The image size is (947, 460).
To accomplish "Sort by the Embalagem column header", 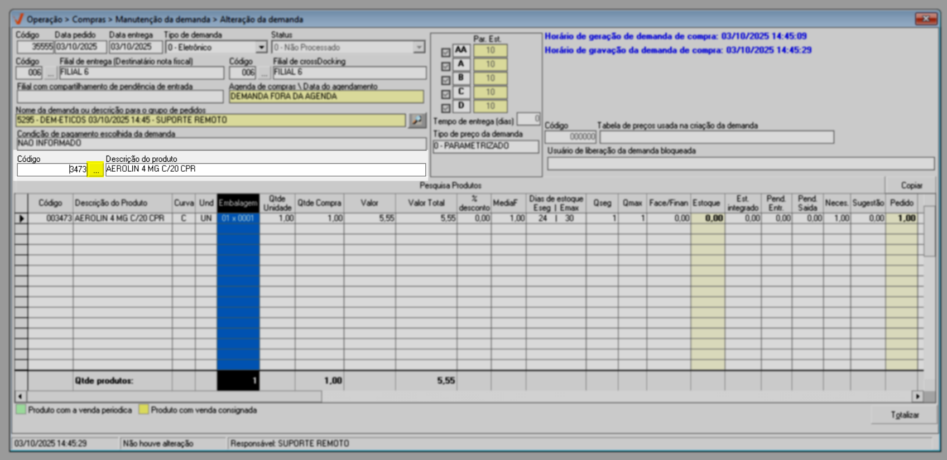I will point(238,203).
